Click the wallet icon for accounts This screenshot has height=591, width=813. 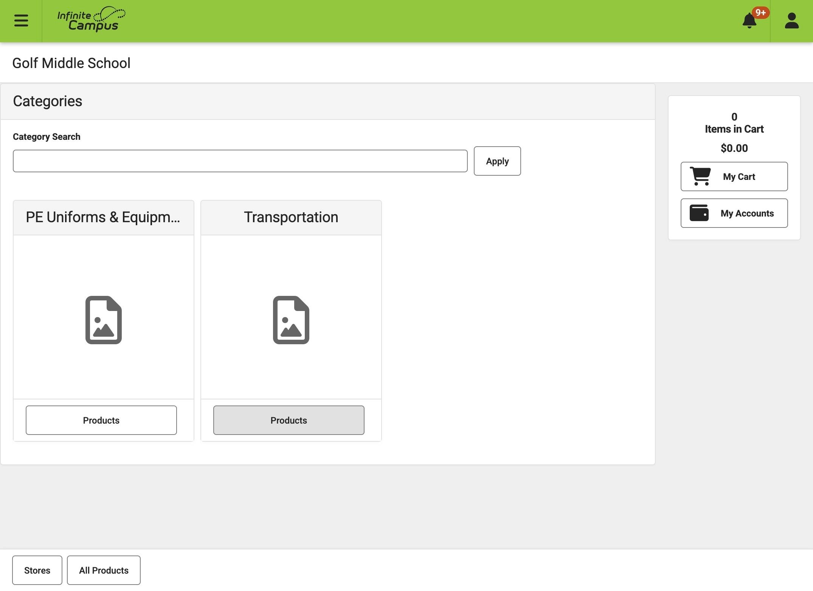click(699, 213)
